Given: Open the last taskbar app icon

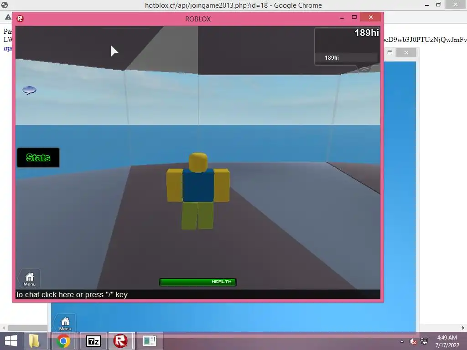Looking at the screenshot, I should 150,341.
